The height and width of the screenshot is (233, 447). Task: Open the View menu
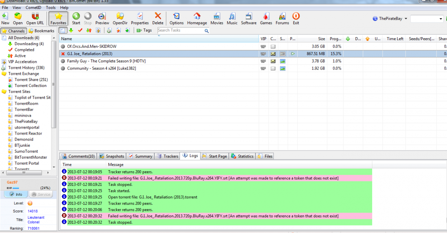tap(17, 7)
